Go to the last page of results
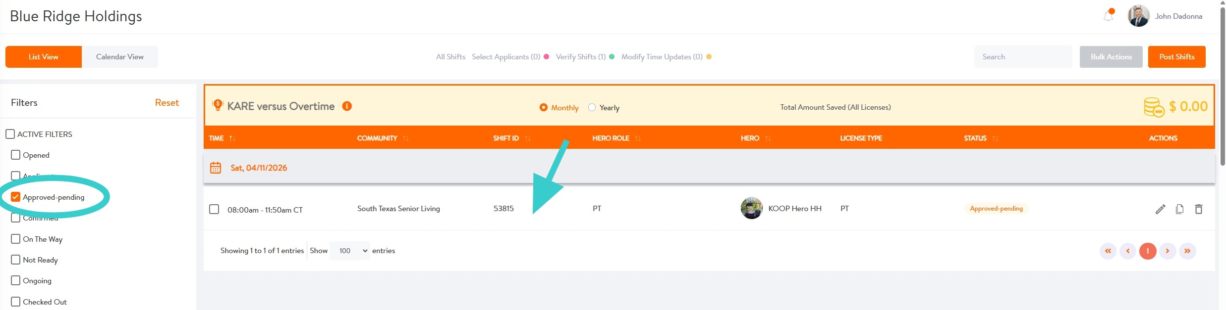This screenshot has height=310, width=1226. tap(1187, 251)
